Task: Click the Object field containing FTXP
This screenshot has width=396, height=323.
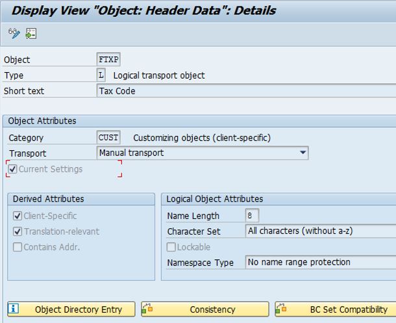Action: (x=108, y=59)
